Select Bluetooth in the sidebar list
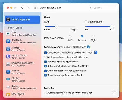 [22, 41]
